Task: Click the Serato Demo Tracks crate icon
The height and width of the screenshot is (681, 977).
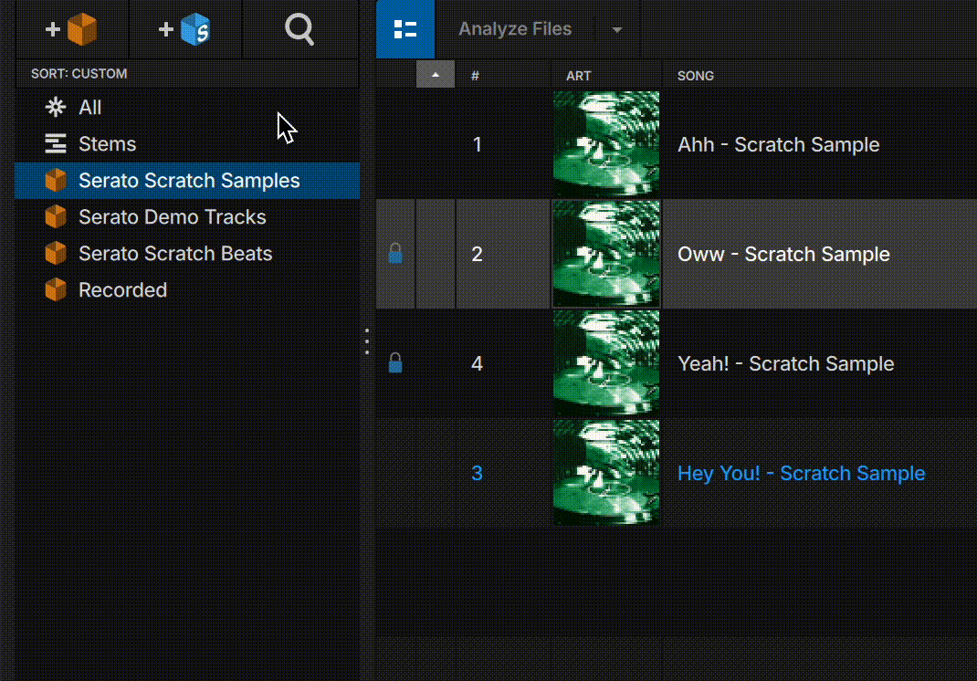Action: click(56, 217)
